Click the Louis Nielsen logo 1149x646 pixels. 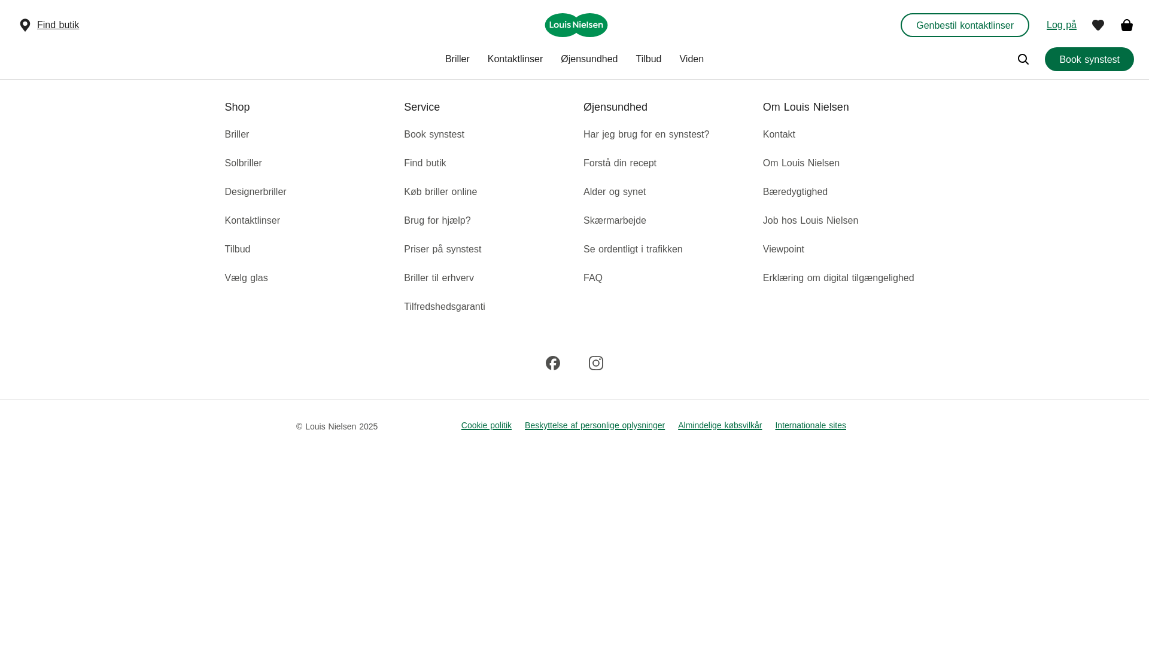click(x=576, y=25)
